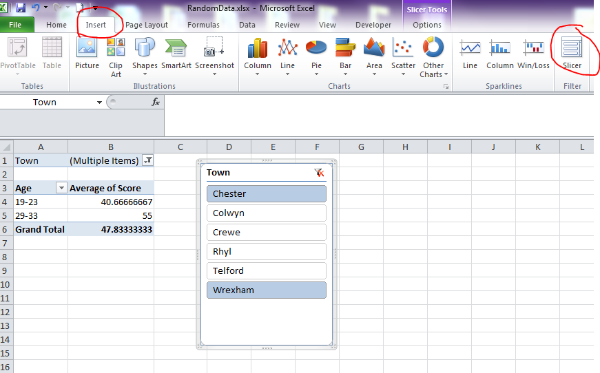Expand the Age row label dropdown
Image resolution: width=600 pixels, height=373 pixels.
tap(61, 188)
